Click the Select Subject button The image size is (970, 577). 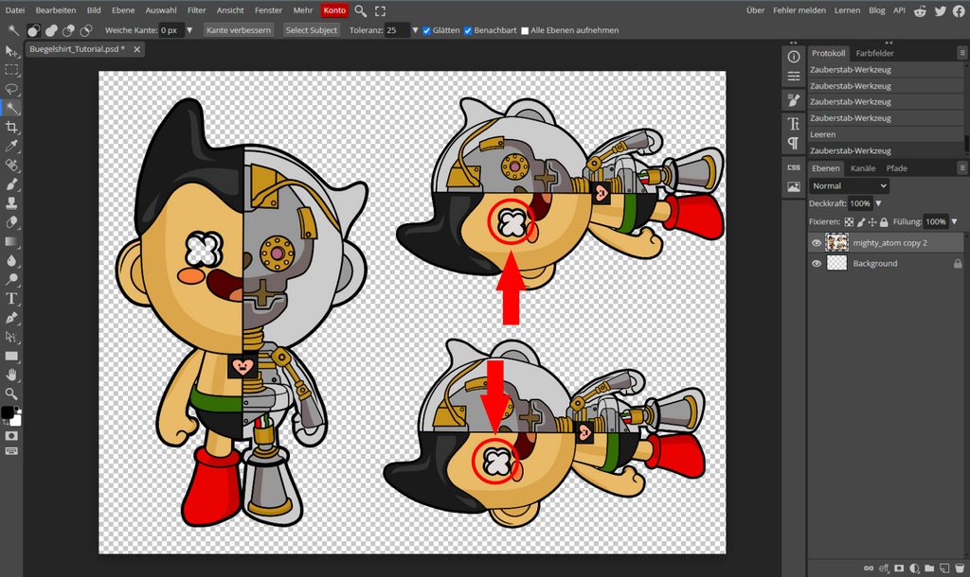[x=311, y=30]
